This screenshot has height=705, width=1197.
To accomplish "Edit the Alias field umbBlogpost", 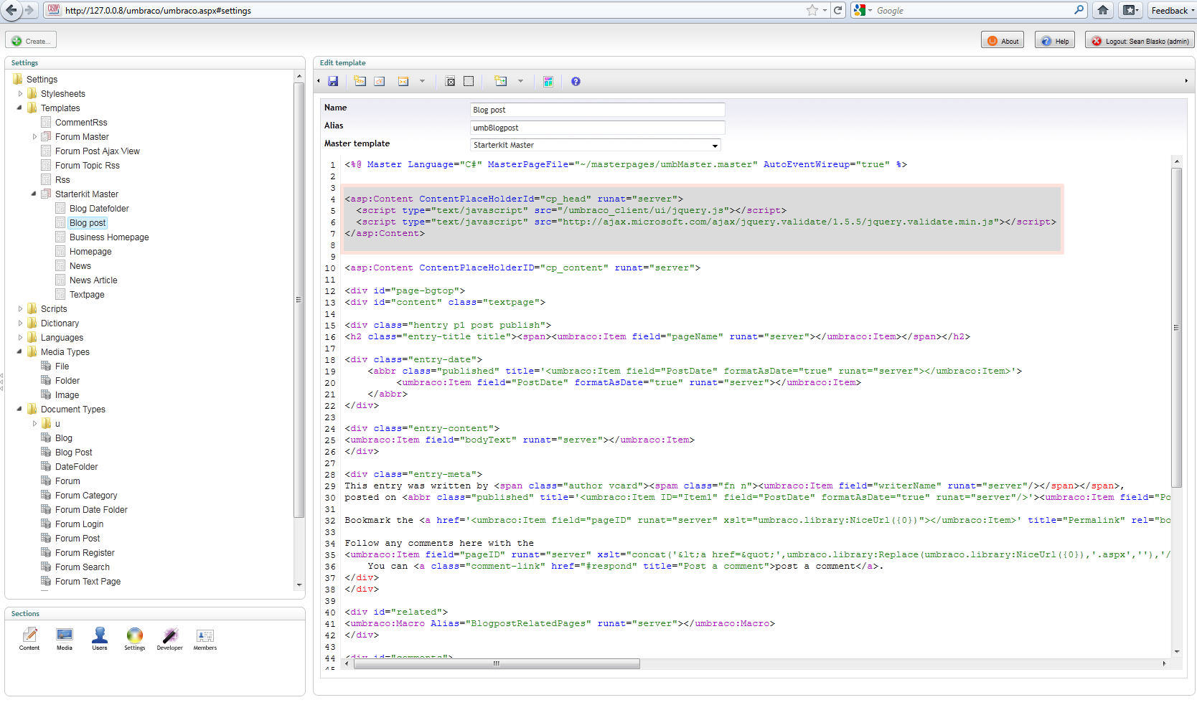I will (597, 128).
